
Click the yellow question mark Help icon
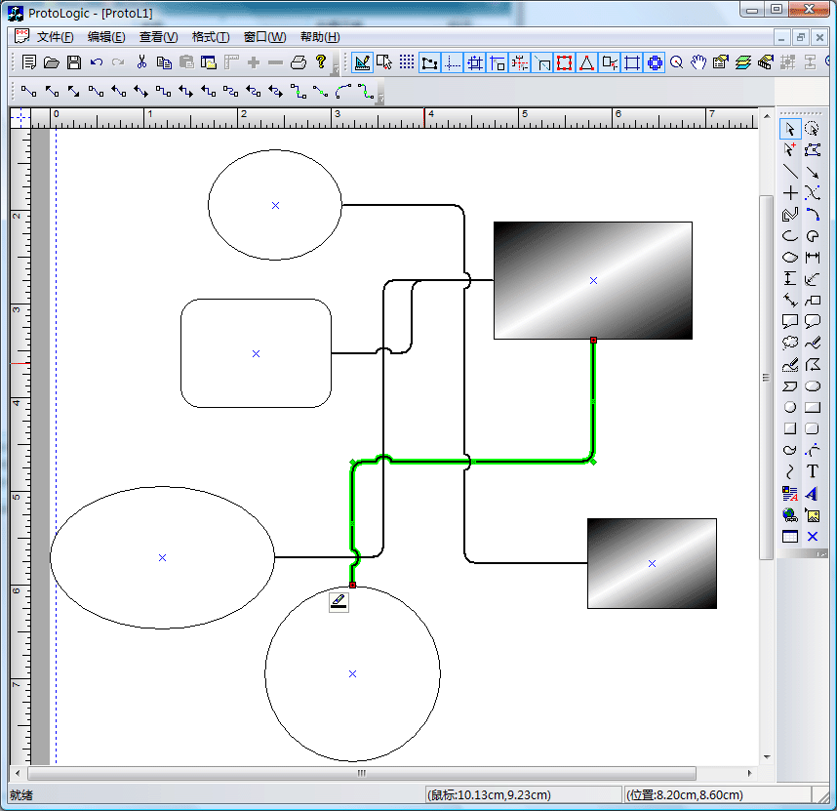pyautogui.click(x=321, y=62)
